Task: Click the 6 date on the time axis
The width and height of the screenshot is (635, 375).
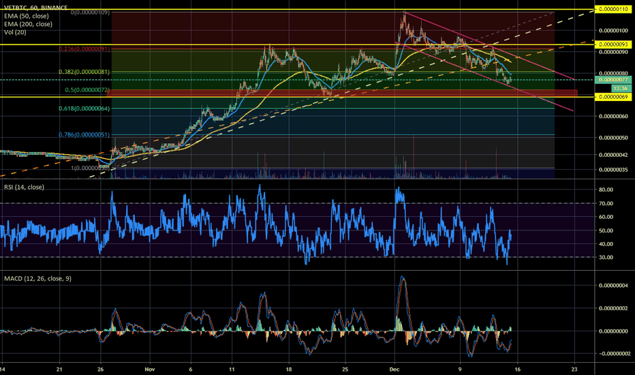Action: click(x=191, y=370)
